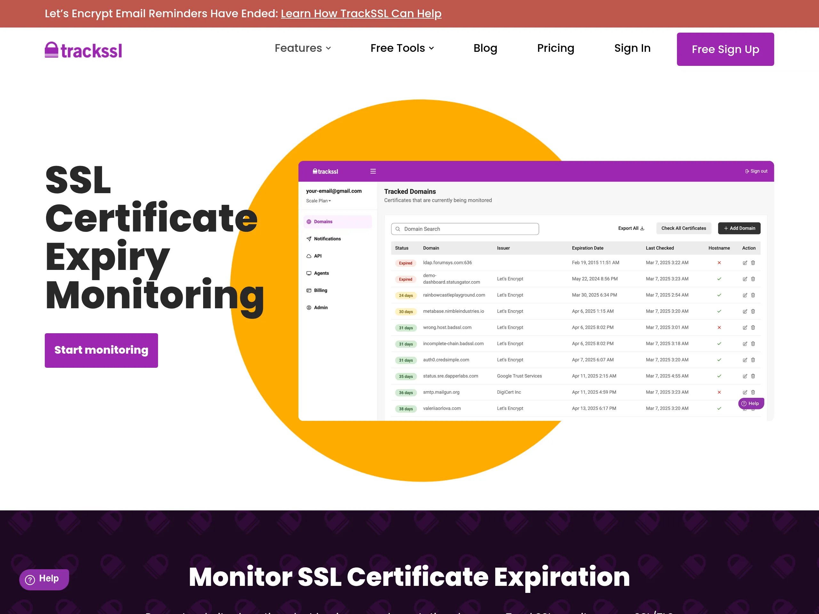Image resolution: width=819 pixels, height=614 pixels.
Task: Click the edit icon for metabase.nimbleindustries.io
Action: pos(744,311)
